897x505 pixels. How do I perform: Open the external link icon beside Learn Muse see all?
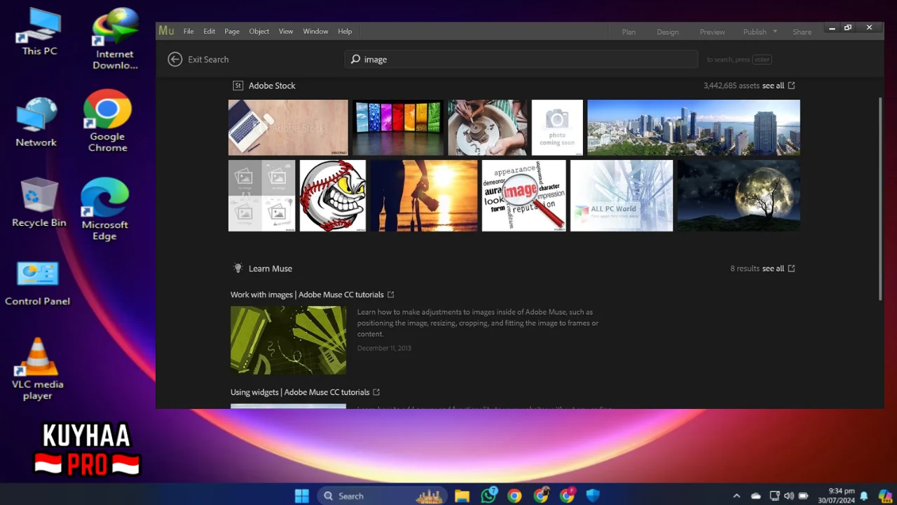791,269
